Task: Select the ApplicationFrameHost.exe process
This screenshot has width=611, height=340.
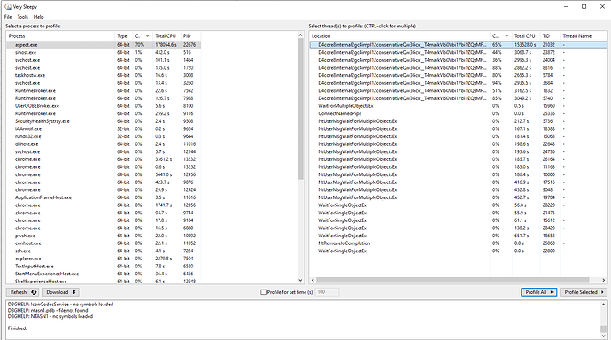Action: [104, 197]
